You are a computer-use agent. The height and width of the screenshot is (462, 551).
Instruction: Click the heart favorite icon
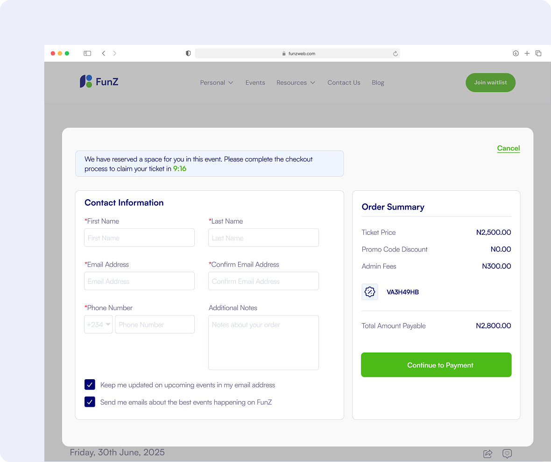click(507, 454)
